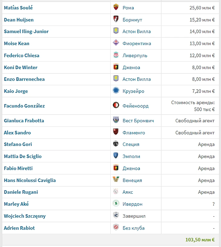Open Matías Soulé player profile
The height and width of the screenshot is (247, 221).
(18, 8)
